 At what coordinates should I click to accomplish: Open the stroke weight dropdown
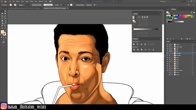click(x=30, y=5)
